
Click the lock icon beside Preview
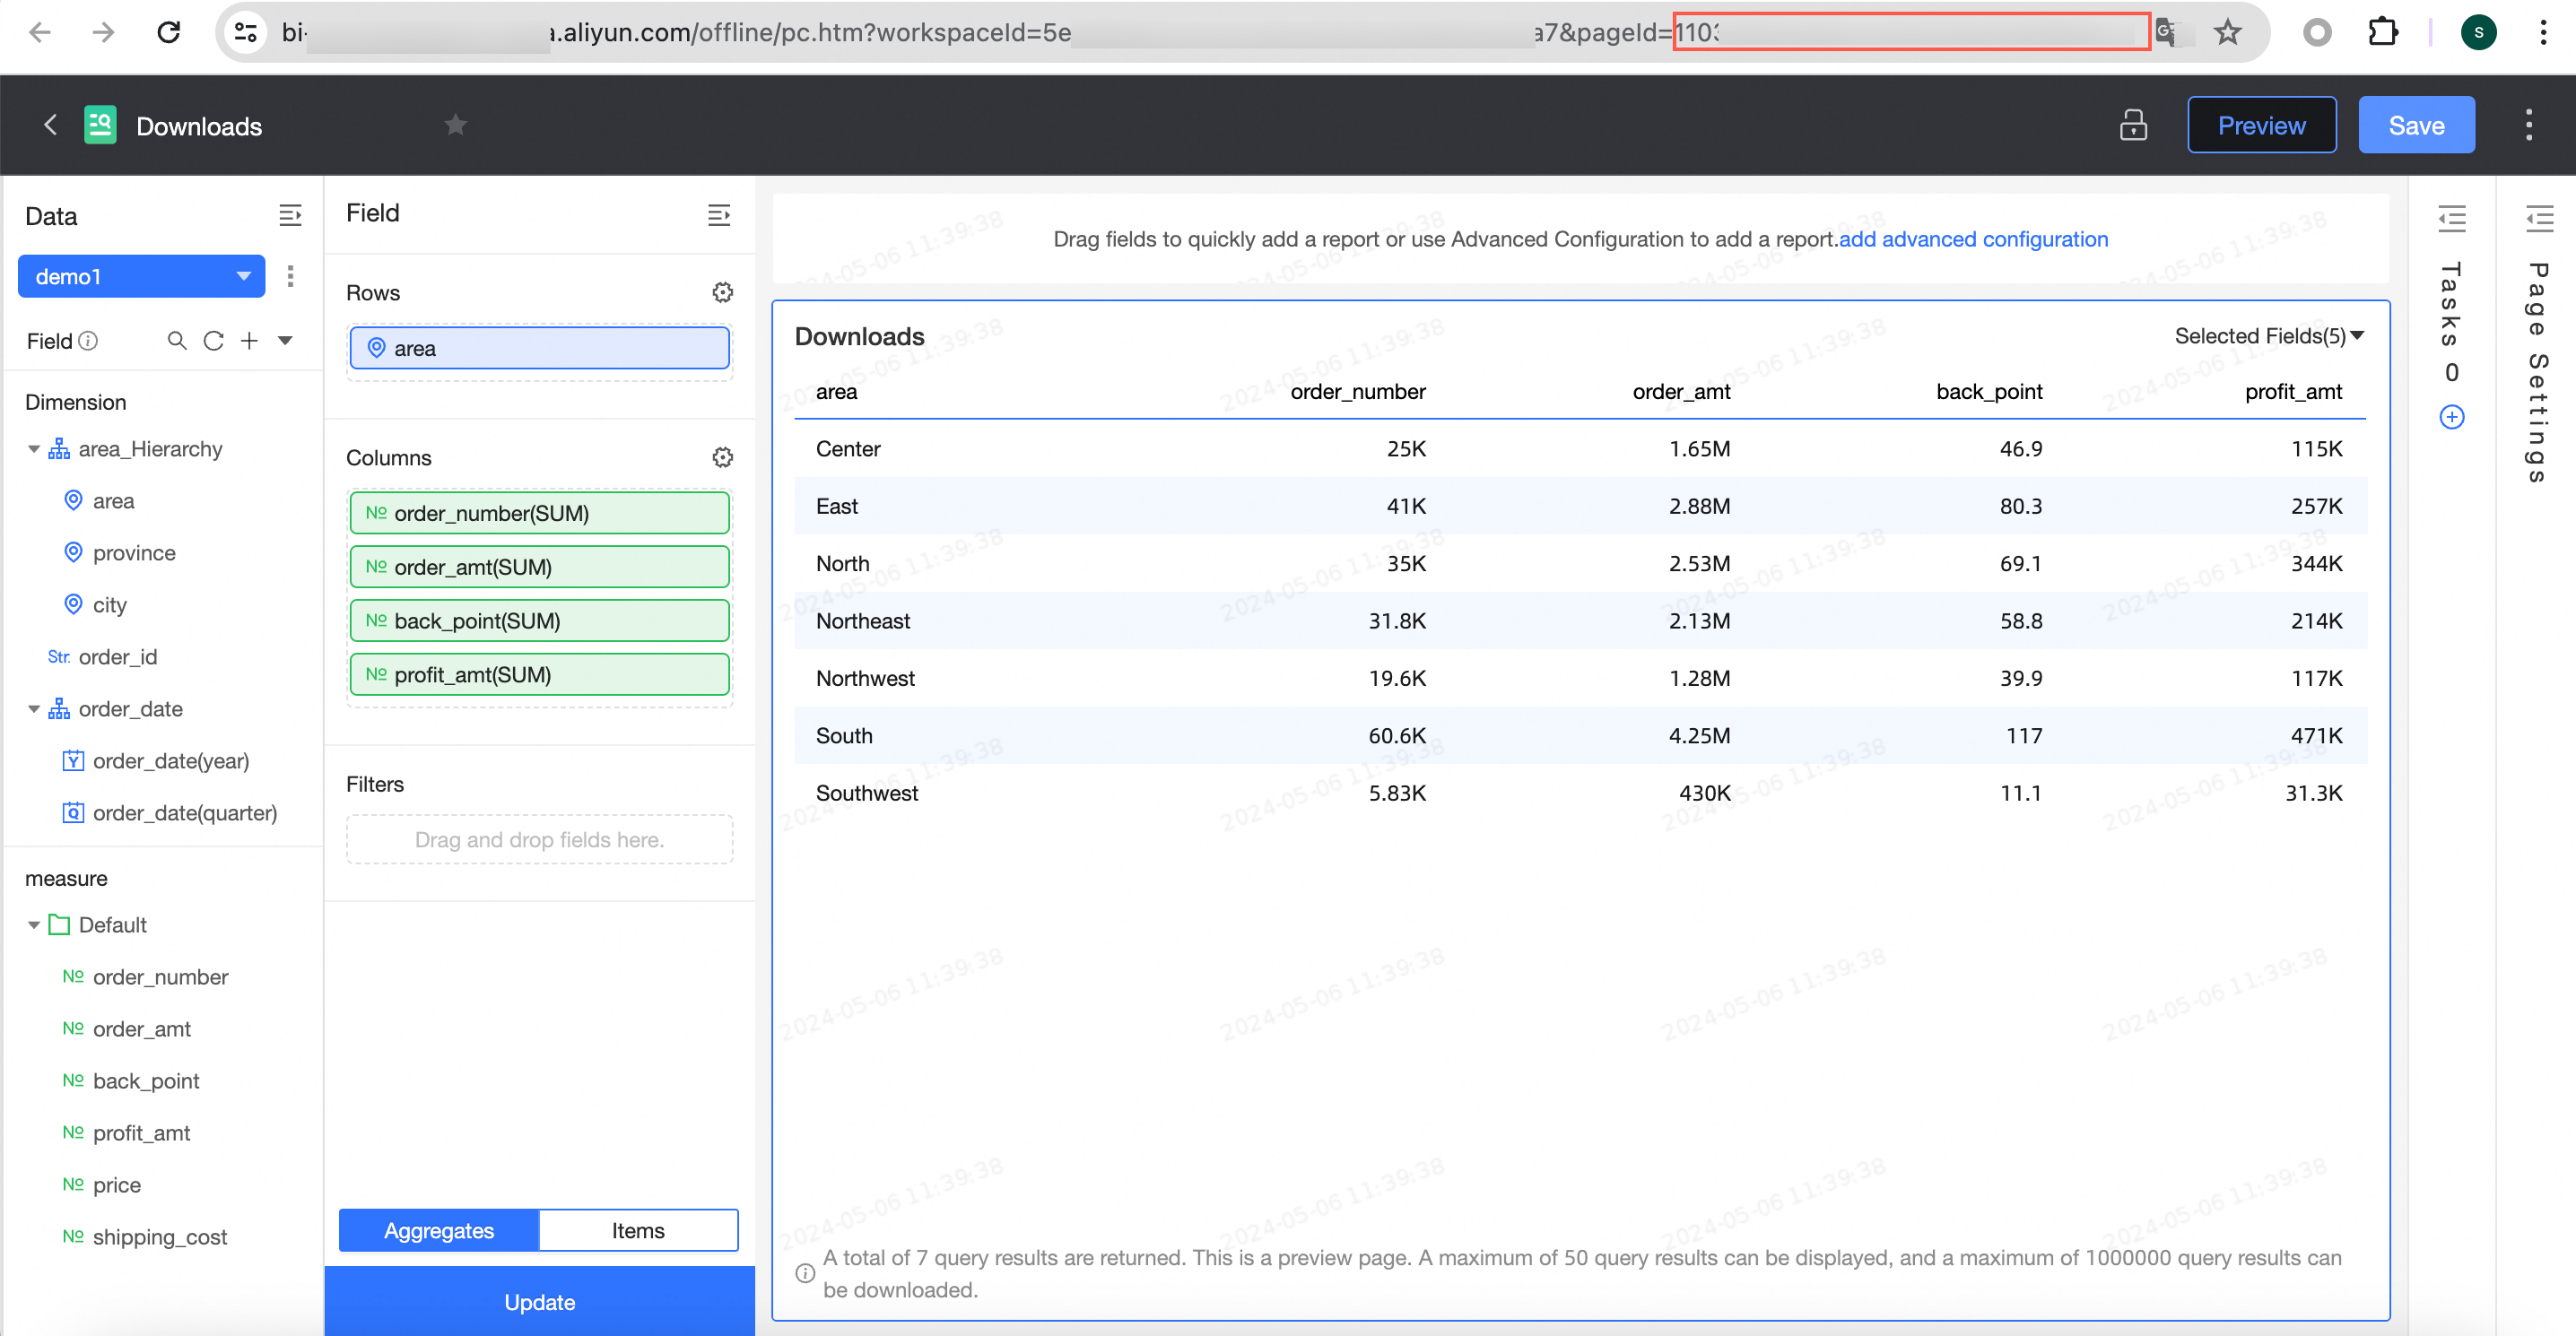click(x=2133, y=125)
